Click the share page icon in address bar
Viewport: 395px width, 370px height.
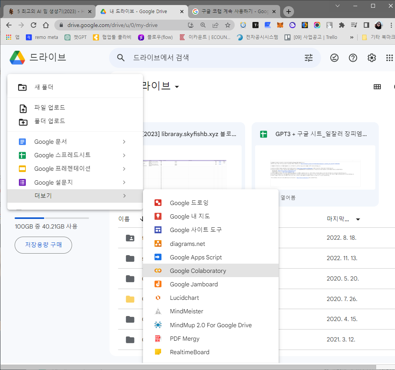pos(215,25)
